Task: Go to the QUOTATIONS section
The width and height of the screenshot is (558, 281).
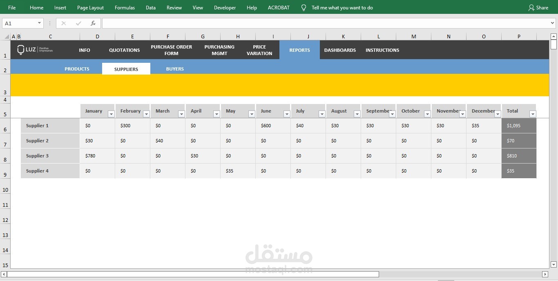Action: tap(124, 50)
